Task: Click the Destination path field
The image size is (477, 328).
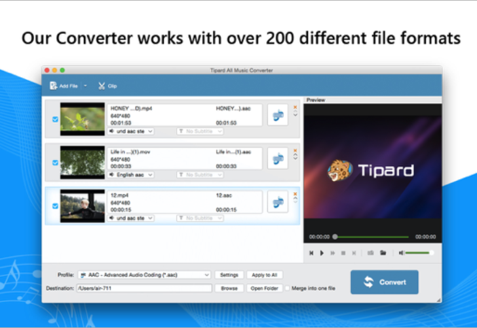Action: (x=144, y=288)
